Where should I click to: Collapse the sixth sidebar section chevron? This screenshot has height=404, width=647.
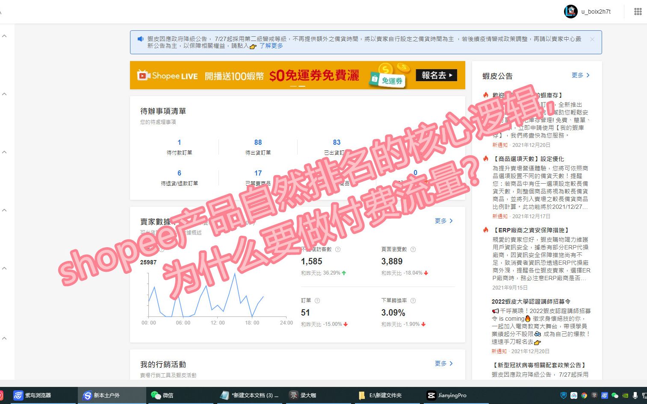(x=4, y=338)
